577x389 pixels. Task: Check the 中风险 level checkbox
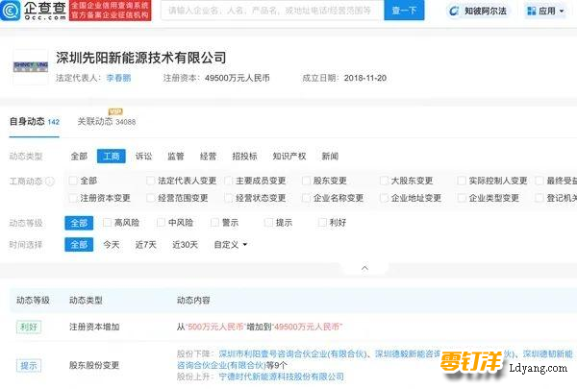coord(161,223)
